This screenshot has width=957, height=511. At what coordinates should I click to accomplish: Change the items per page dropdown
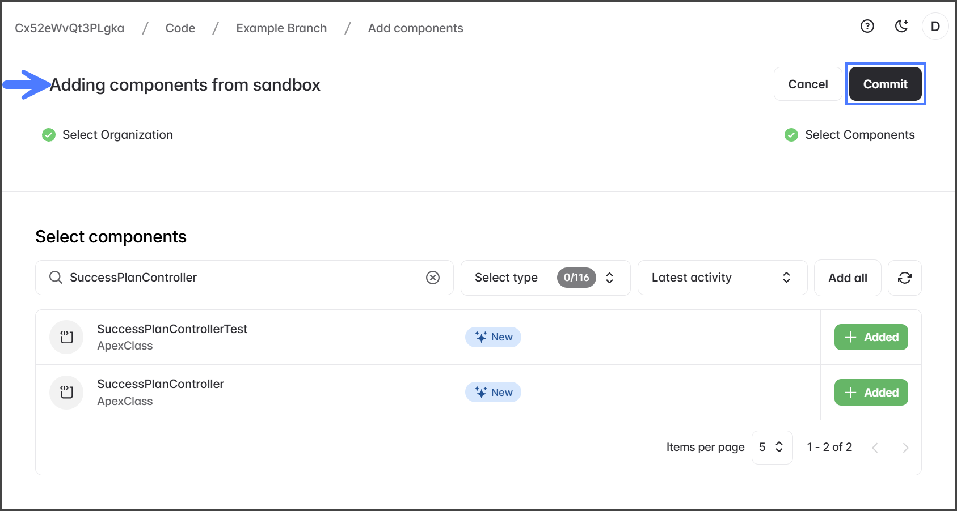771,447
